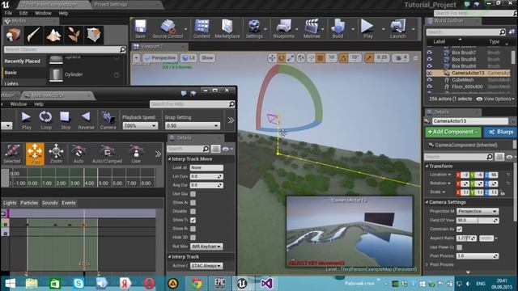The width and height of the screenshot is (518, 291).
Task: Toggle the Use Pawn Control checkbox
Action: pyautogui.click(x=459, y=247)
